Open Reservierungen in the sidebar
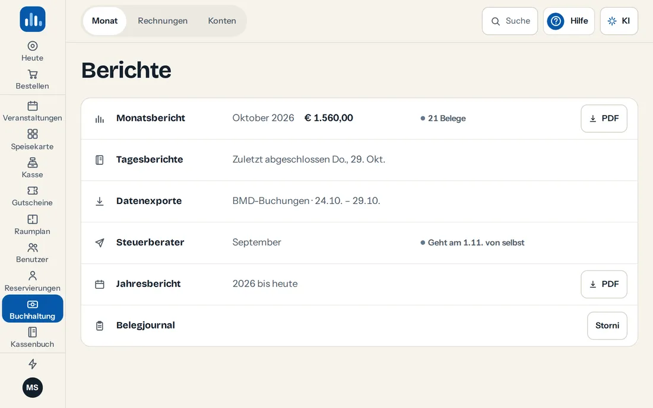This screenshot has width=653, height=408. pyautogui.click(x=33, y=282)
